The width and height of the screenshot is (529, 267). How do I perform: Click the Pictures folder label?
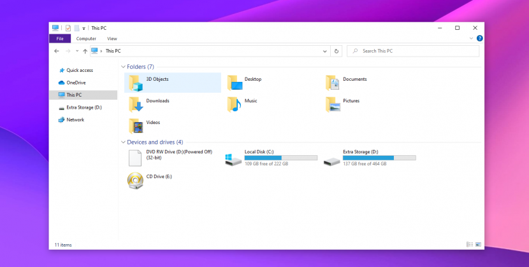point(351,100)
